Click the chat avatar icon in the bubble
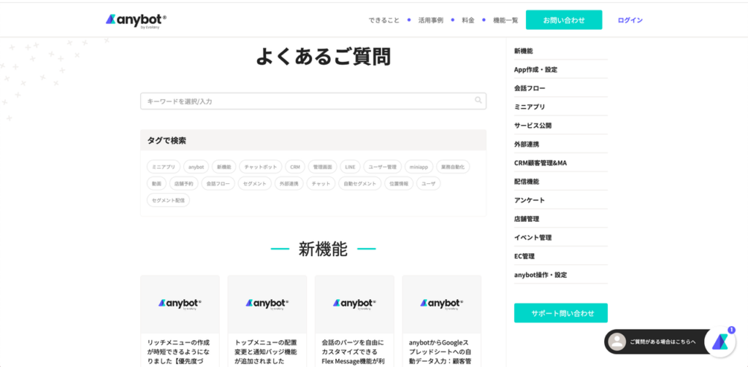Viewport: 748px width, 367px height. pos(617,341)
